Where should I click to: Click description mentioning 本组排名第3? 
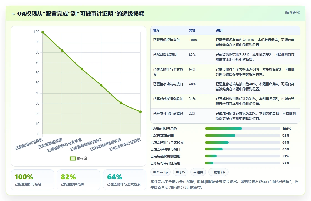tap(255, 72)
